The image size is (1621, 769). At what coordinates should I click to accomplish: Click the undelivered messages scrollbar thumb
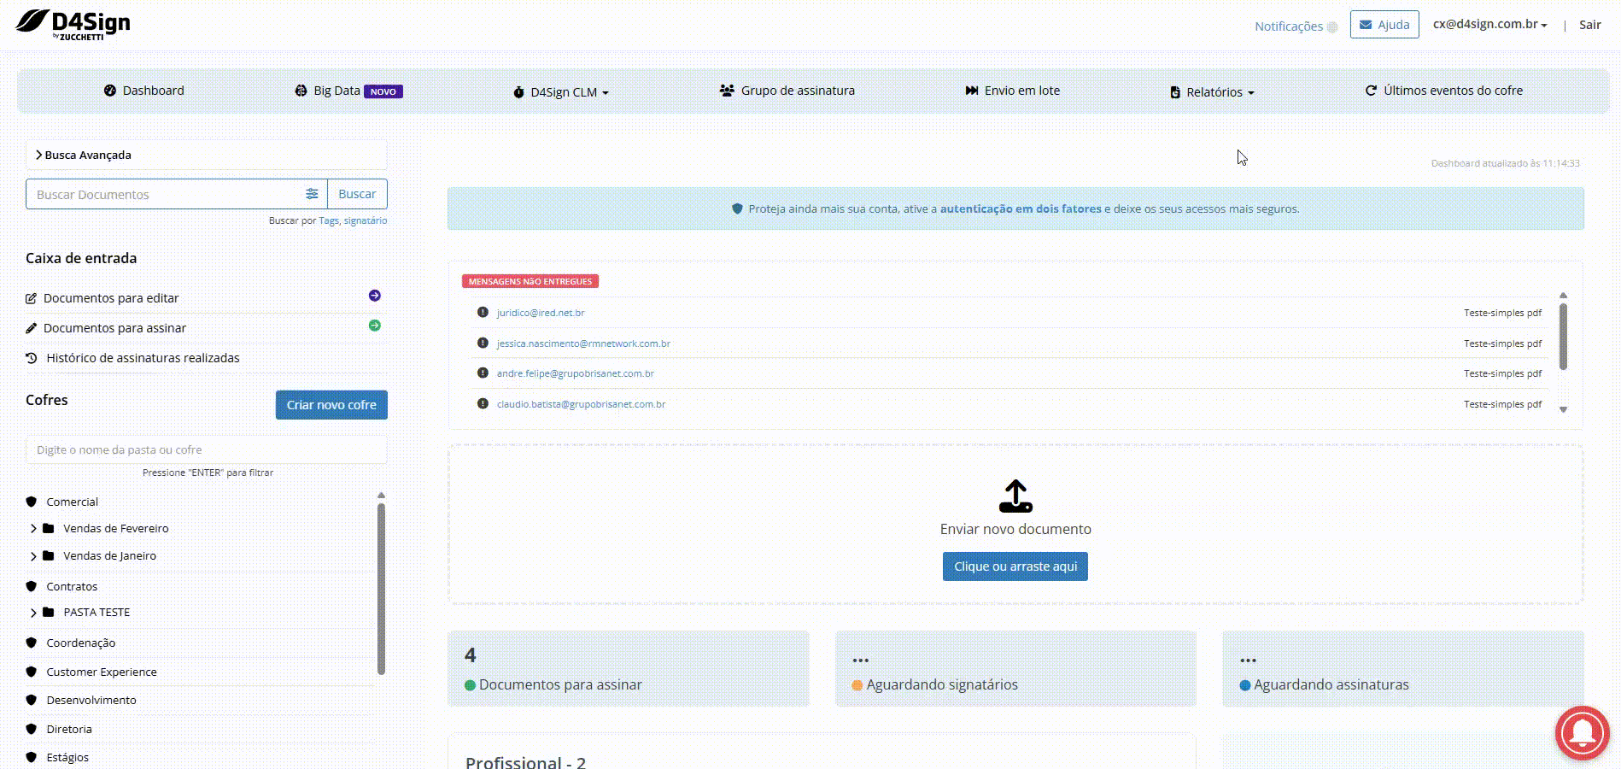(x=1563, y=337)
